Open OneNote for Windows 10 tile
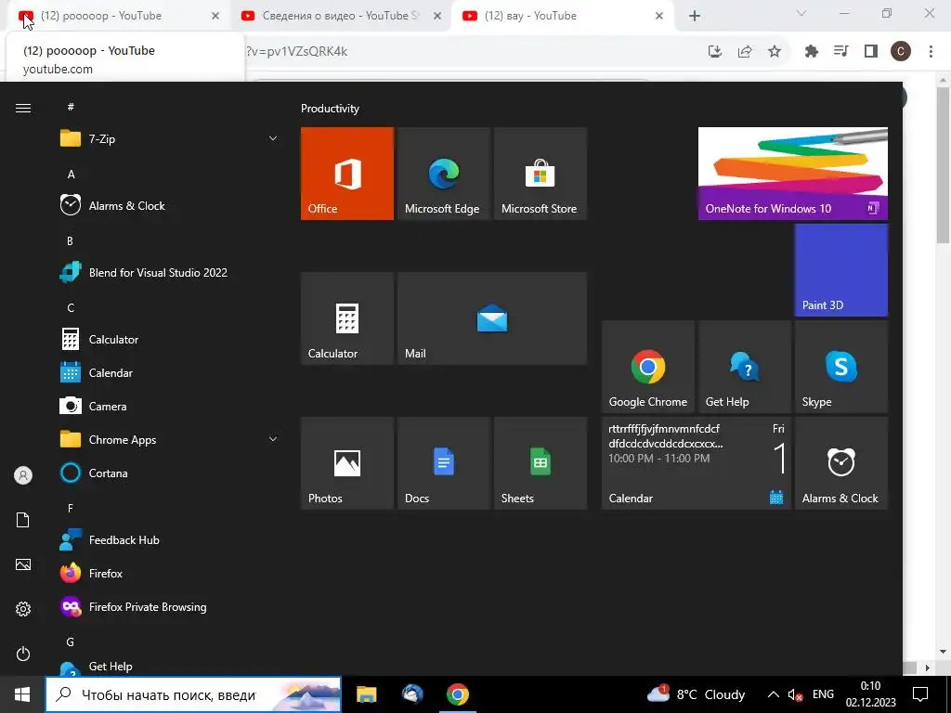This screenshot has height=713, width=951. [x=793, y=174]
